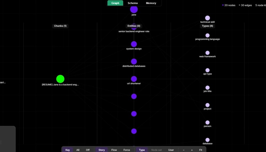Click the Chunks (1) column header
Image resolution: width=266 pixels, height=152 pixels.
coord(60,26)
